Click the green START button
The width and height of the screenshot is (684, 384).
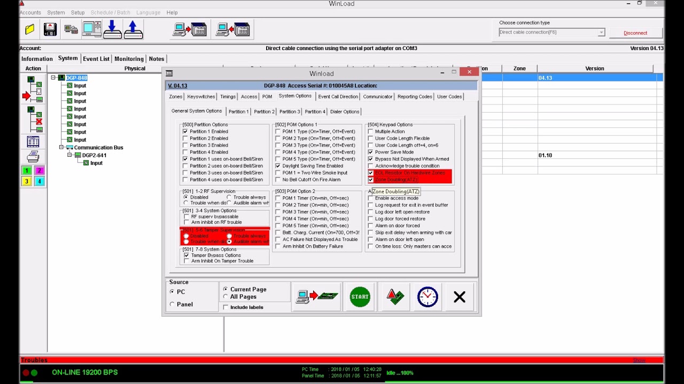click(x=360, y=297)
